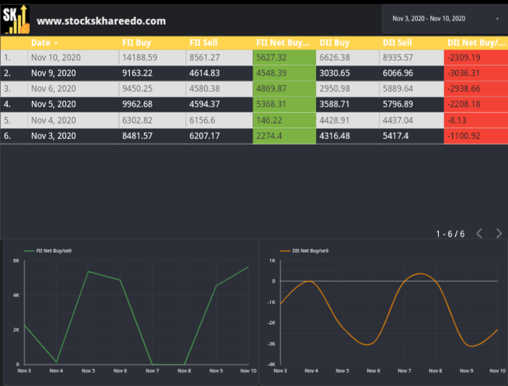Click the FII chart peak at Nov 5
The image size is (508, 386).
tap(88, 272)
